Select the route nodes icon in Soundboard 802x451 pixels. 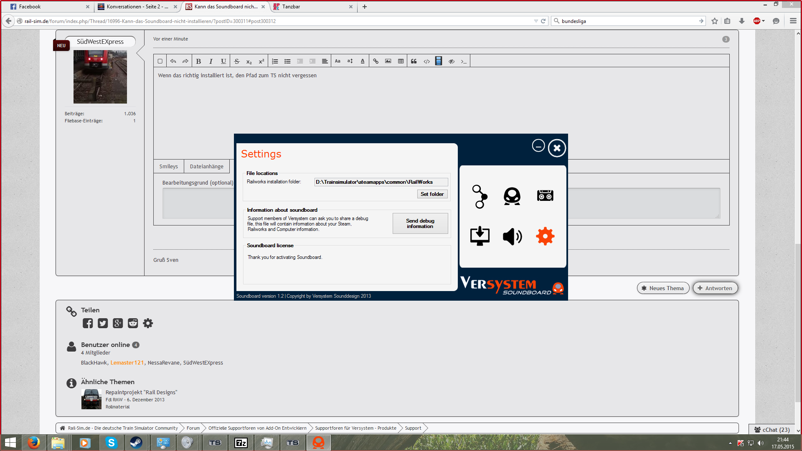pyautogui.click(x=480, y=196)
